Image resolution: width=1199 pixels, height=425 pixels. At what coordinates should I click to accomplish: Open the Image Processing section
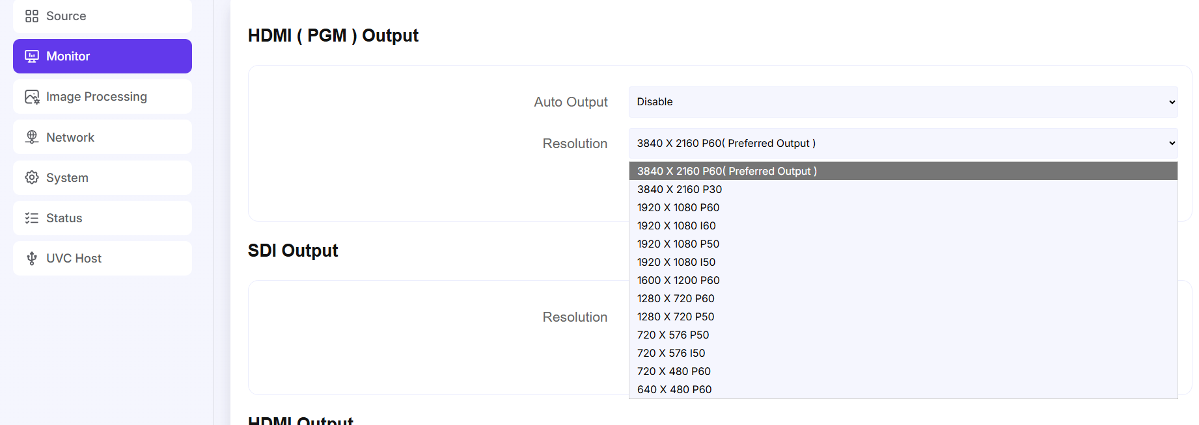pyautogui.click(x=102, y=97)
